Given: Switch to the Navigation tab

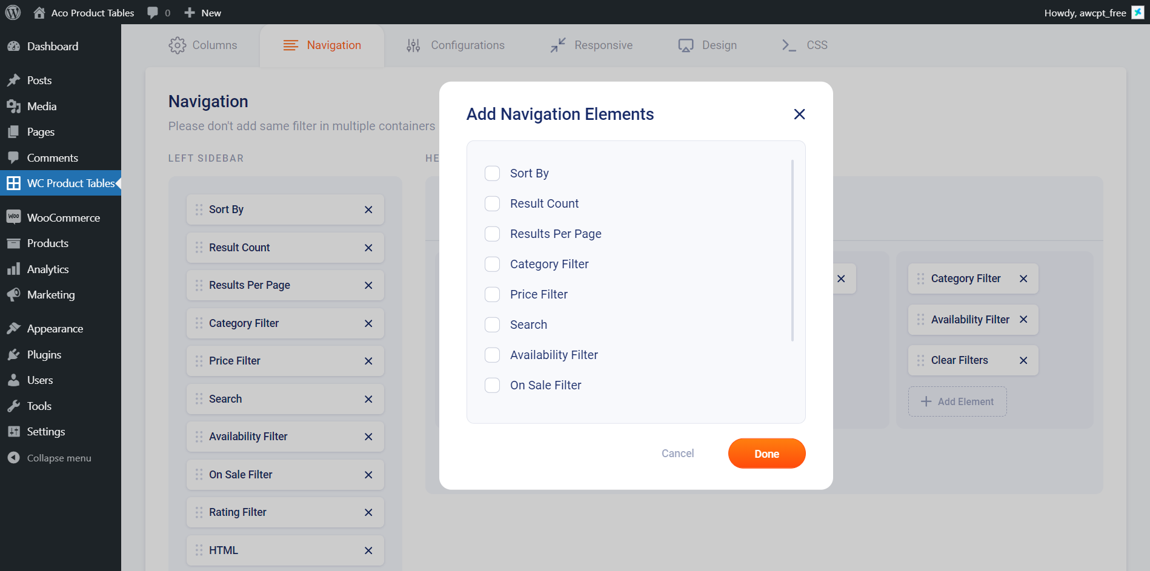Looking at the screenshot, I should 322,45.
